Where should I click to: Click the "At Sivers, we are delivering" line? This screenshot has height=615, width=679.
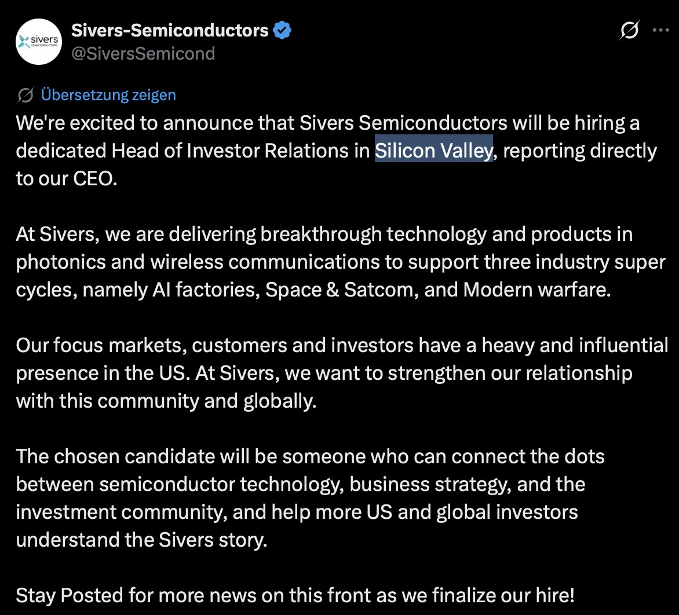point(324,234)
